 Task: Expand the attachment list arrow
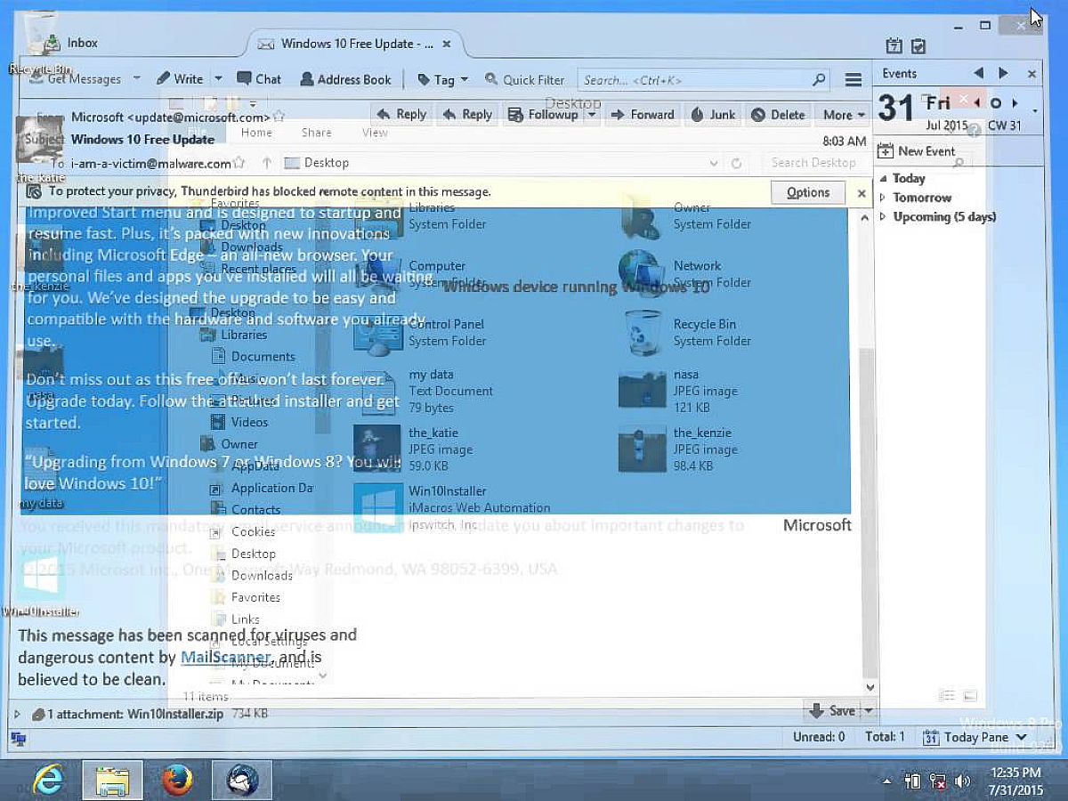pos(17,714)
